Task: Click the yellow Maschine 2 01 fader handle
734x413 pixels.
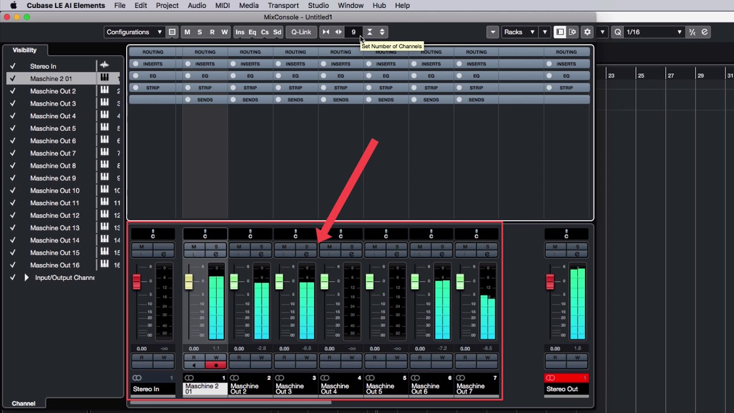Action: tap(189, 282)
